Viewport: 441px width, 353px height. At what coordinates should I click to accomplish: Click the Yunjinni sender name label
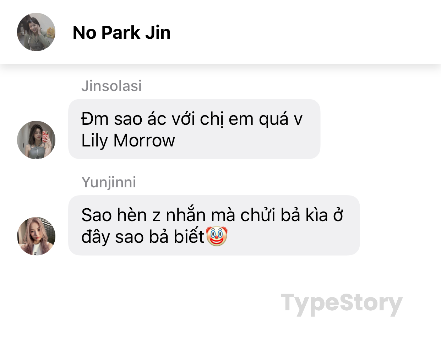point(109,182)
